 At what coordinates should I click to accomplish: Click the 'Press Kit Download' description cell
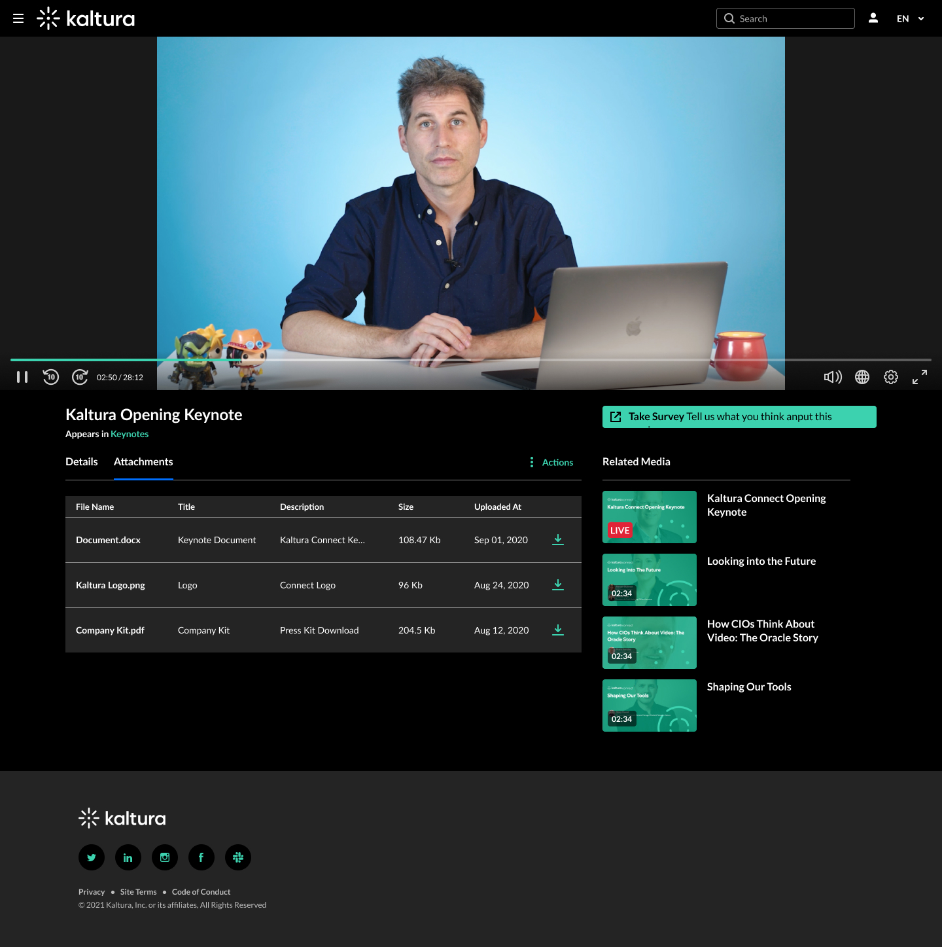tap(319, 630)
